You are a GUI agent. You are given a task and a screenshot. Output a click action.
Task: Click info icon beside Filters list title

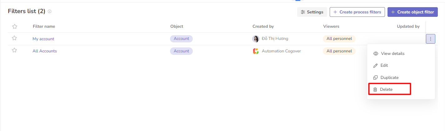(49, 12)
